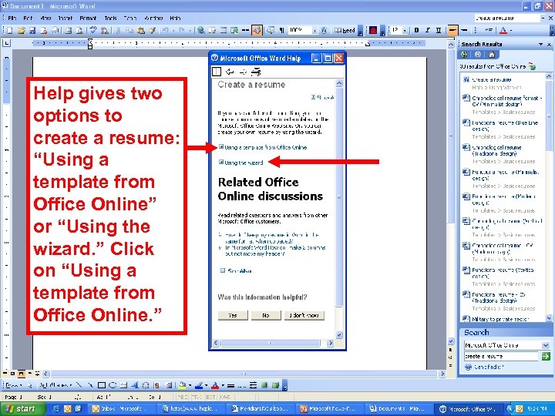Switch to the Inbox Microsoft taskbar item
The width and height of the screenshot is (555, 416).
[x=121, y=409]
